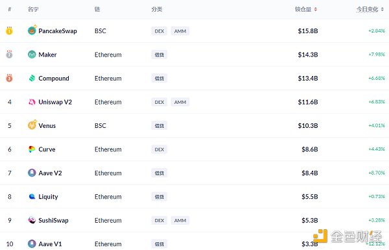Click the name column header
Screen dimensions: 389x250
(x=33, y=9)
